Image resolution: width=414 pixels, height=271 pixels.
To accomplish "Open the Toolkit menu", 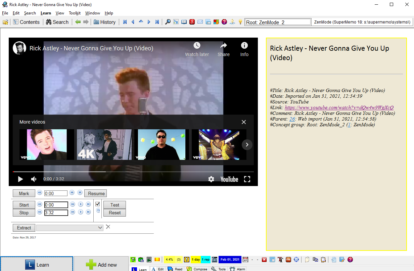I will [x=75, y=13].
